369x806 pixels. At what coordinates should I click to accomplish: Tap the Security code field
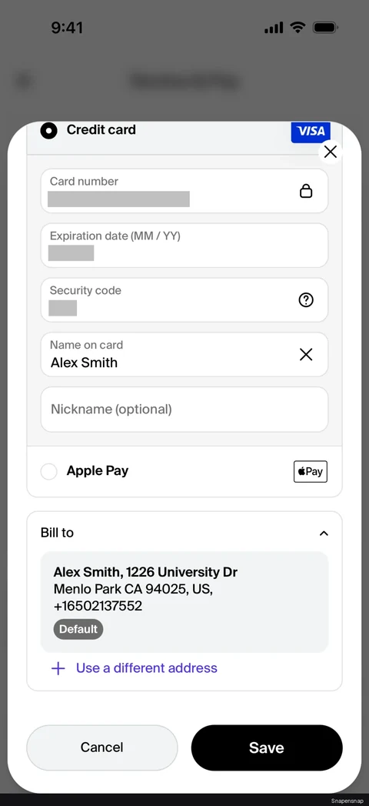(x=184, y=299)
